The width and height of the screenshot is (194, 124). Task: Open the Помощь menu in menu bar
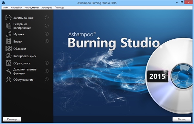pyautogui.click(x=59, y=8)
